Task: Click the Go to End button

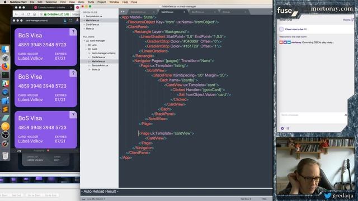Action: 51,195
